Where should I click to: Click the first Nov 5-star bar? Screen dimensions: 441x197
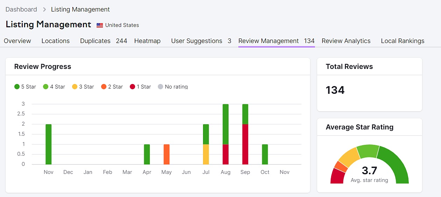pos(49,144)
